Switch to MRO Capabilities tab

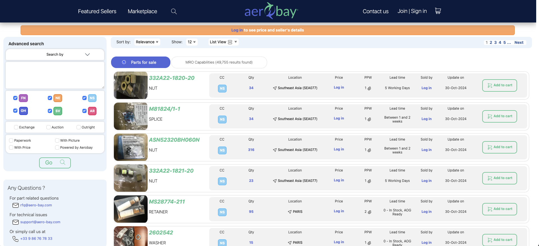(219, 62)
